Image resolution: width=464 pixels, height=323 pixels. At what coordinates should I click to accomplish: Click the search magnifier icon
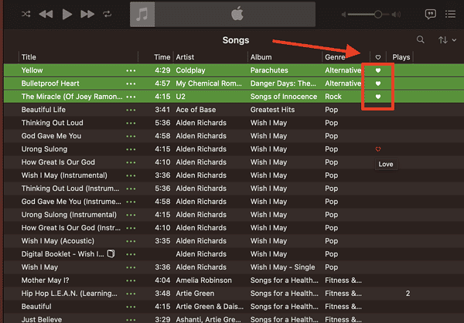coord(421,39)
